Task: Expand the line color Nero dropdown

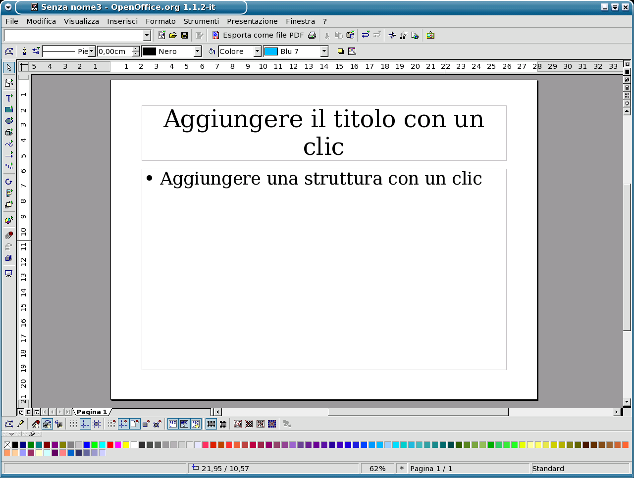Action: pos(198,51)
